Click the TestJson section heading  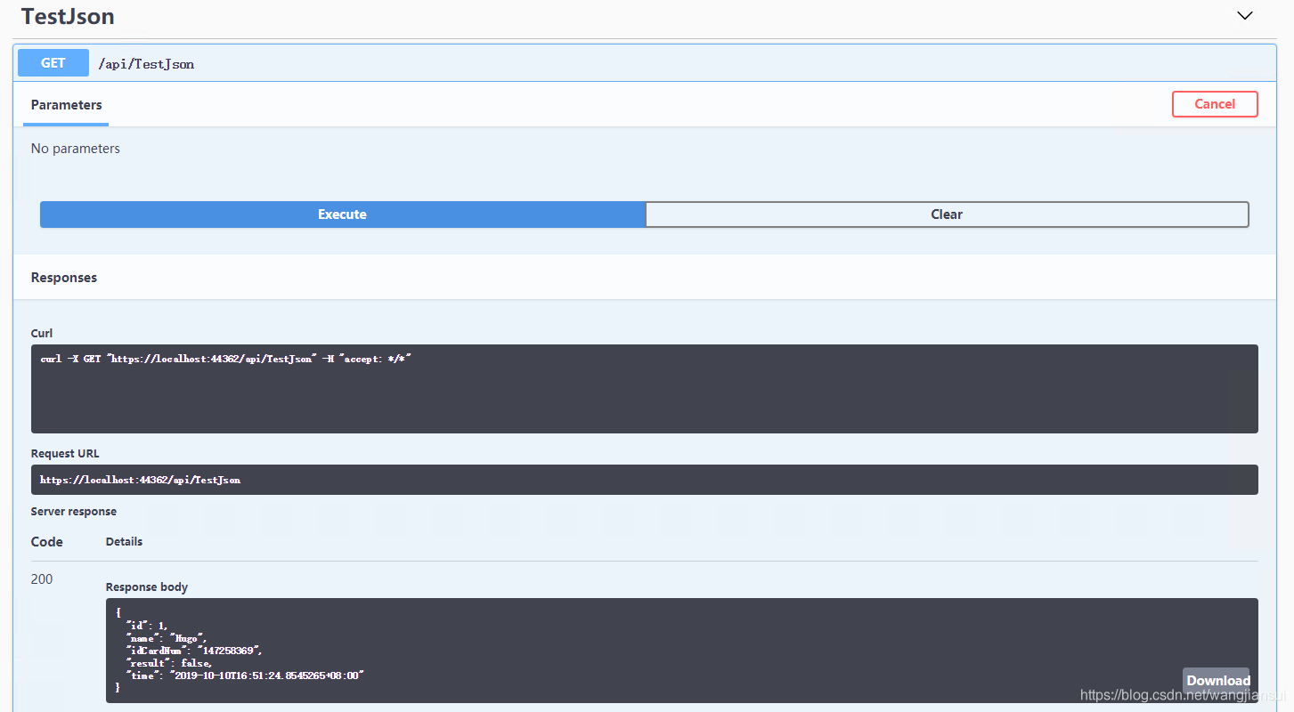click(68, 16)
